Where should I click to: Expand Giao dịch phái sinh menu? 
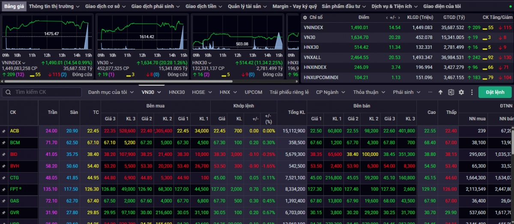(x=156, y=6)
